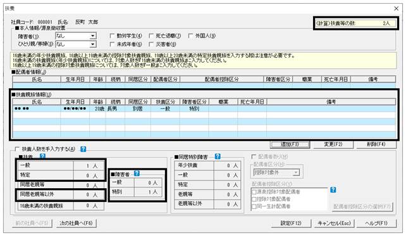Click 変更(F2) button

pyautogui.click(x=333, y=144)
